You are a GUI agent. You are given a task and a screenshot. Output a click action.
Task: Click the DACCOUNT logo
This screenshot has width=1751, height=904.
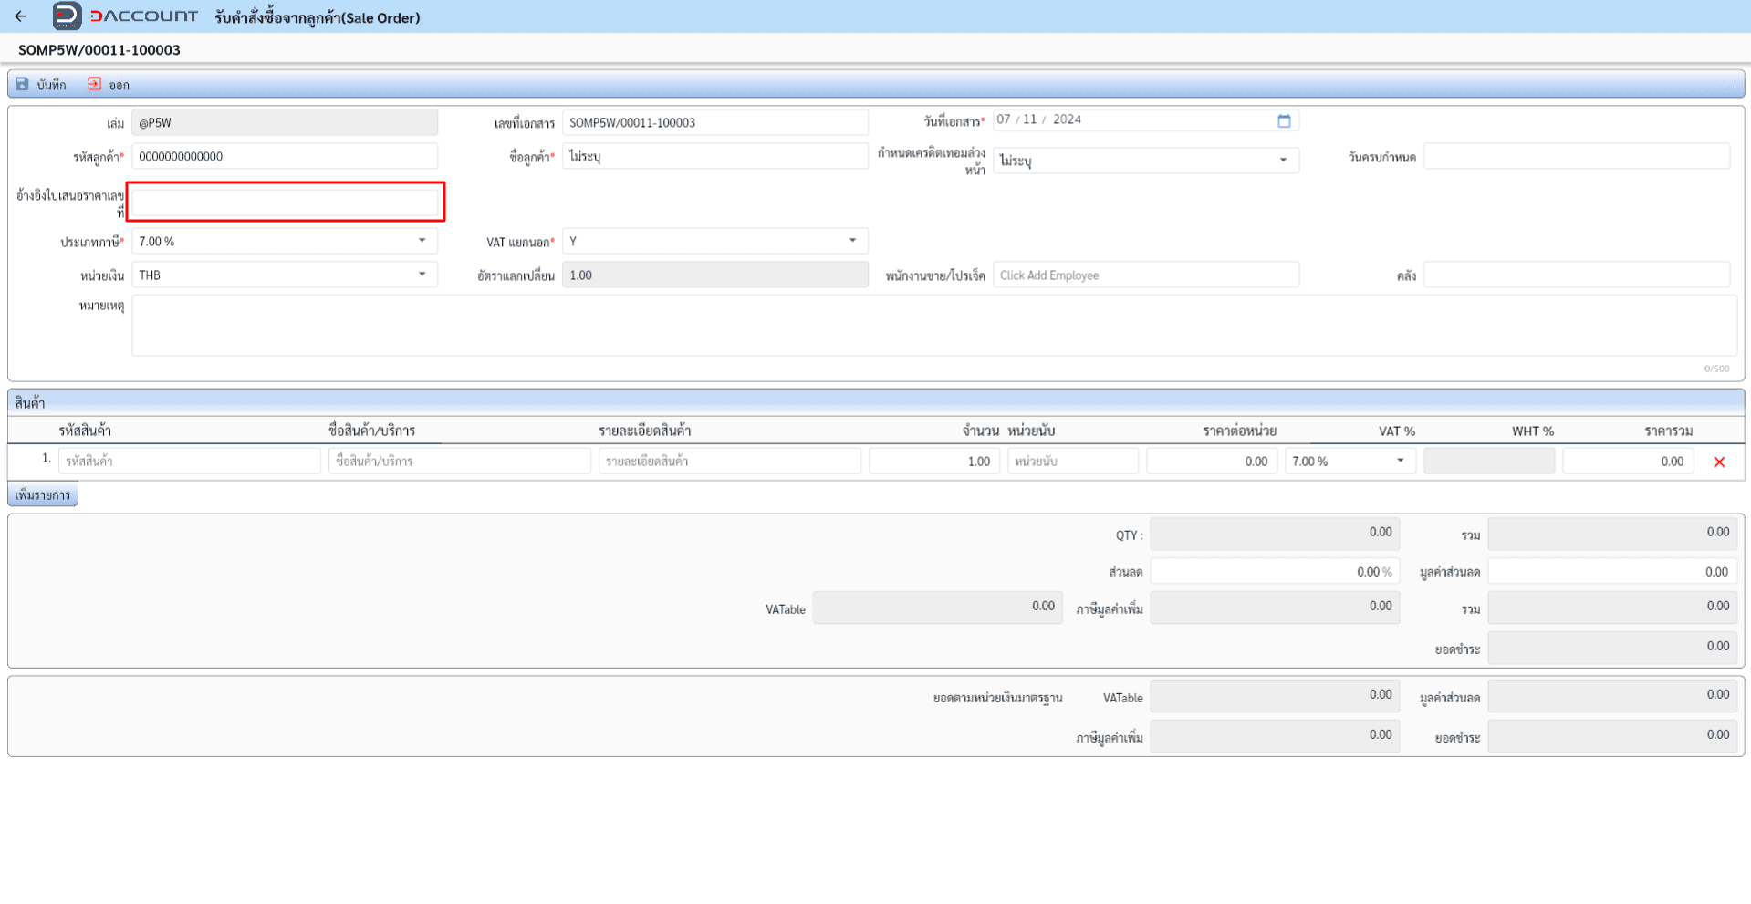click(125, 16)
